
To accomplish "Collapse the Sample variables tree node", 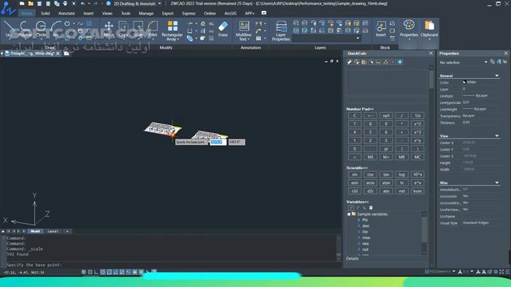I will [x=349, y=214].
